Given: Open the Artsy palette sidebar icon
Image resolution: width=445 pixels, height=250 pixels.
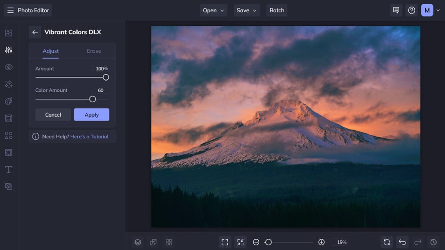Looking at the screenshot, I should (8, 101).
